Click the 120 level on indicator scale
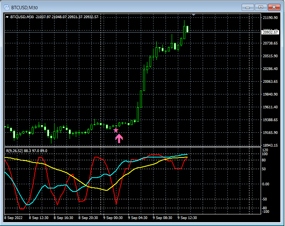This screenshot has width=285, height=226. (x=265, y=150)
